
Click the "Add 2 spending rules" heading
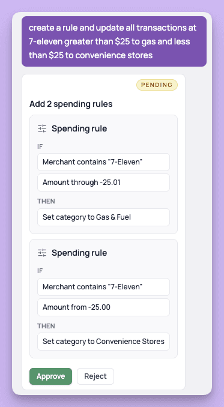[x=71, y=104]
